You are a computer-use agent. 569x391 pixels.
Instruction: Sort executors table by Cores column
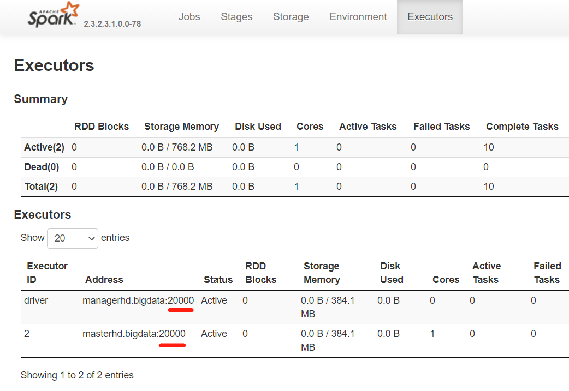(x=446, y=280)
